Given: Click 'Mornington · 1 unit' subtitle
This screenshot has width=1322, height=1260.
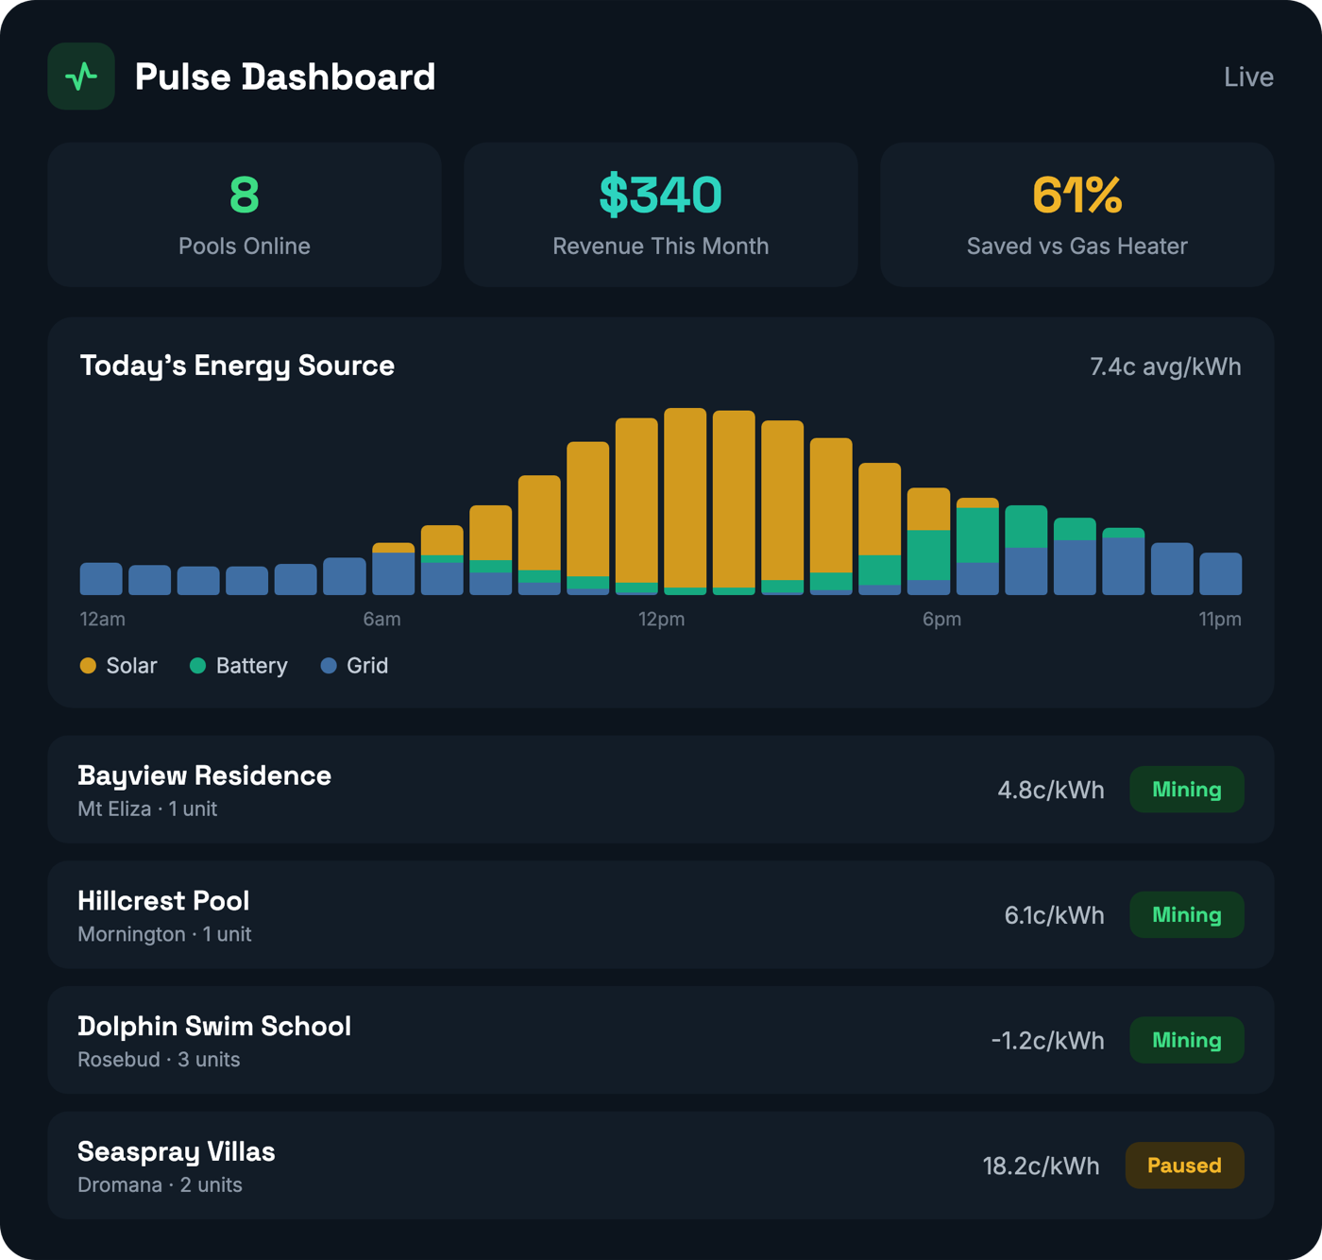Looking at the screenshot, I should [164, 935].
